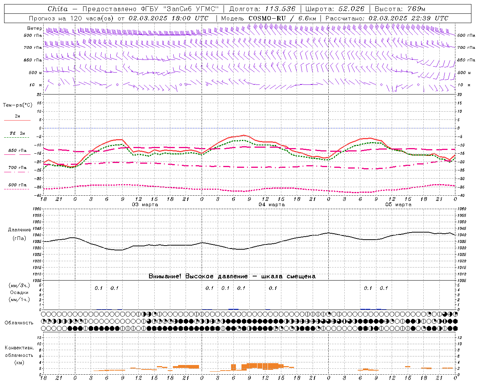Click the '500 гПа' entry in temperature legend
This screenshot has width=477, height=381.
18,185
